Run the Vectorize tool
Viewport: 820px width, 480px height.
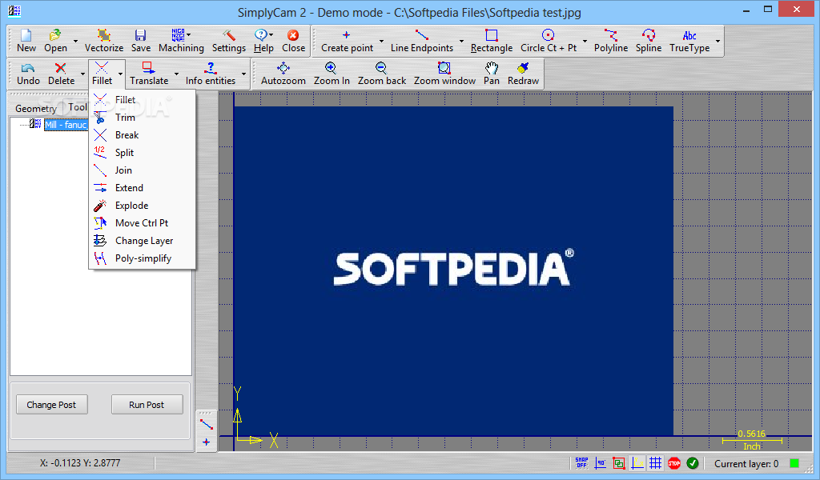point(103,41)
